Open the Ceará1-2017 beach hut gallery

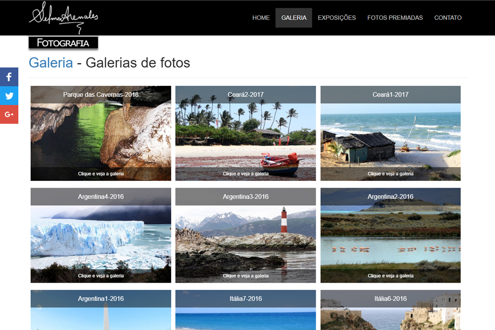click(391, 133)
